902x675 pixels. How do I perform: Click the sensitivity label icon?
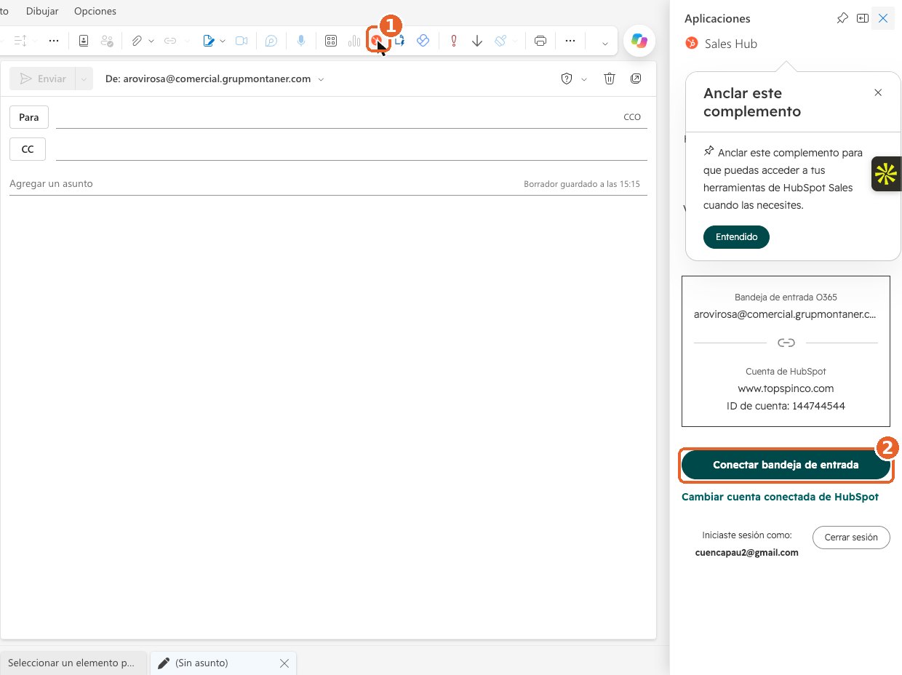tap(500, 41)
